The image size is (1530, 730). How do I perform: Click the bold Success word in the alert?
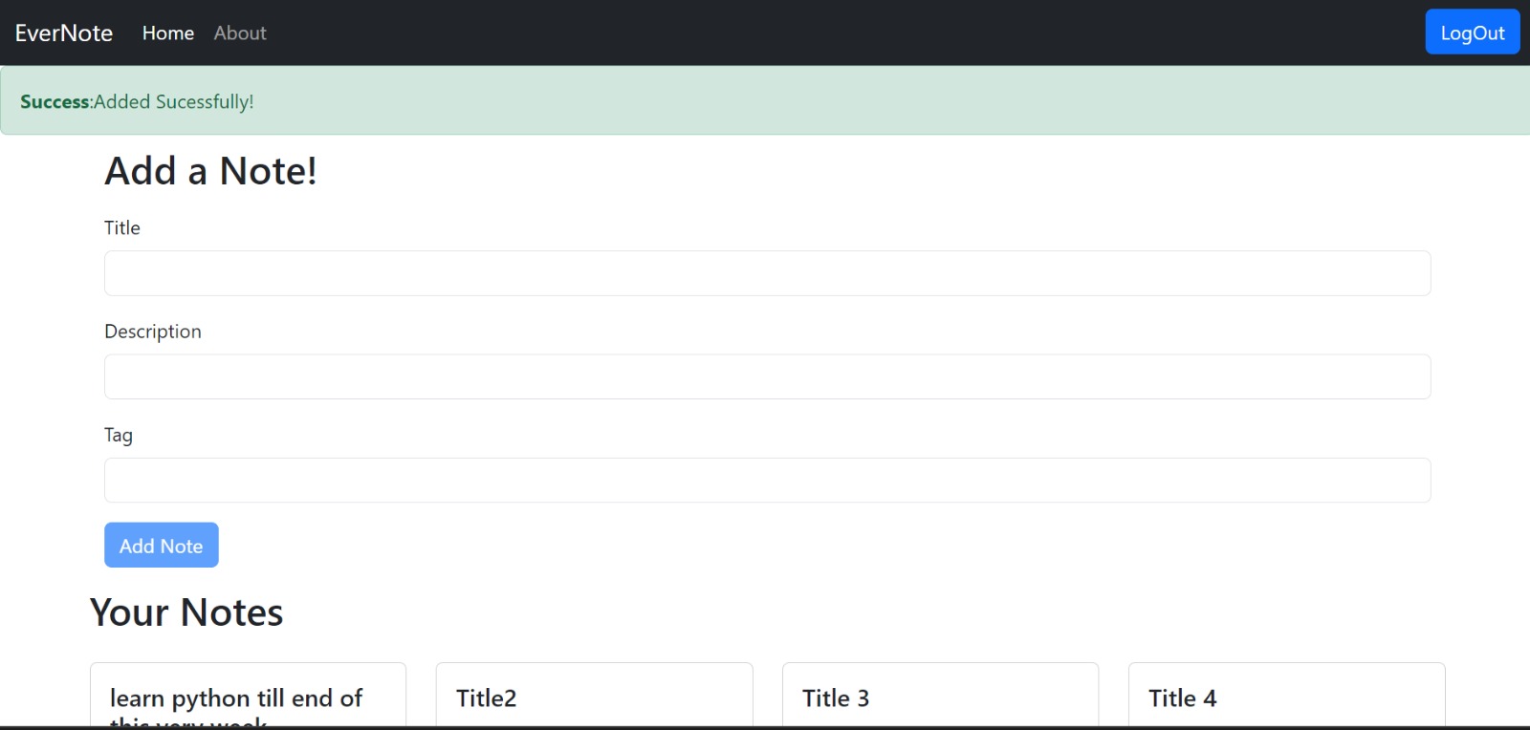pos(55,101)
